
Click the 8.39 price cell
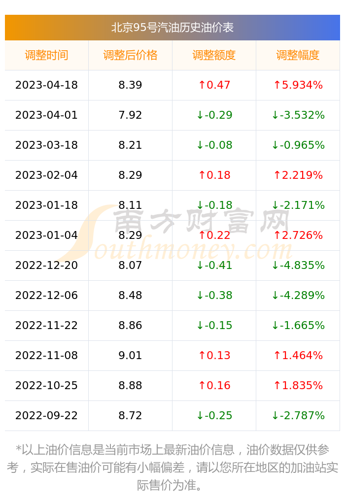pyautogui.click(x=130, y=85)
